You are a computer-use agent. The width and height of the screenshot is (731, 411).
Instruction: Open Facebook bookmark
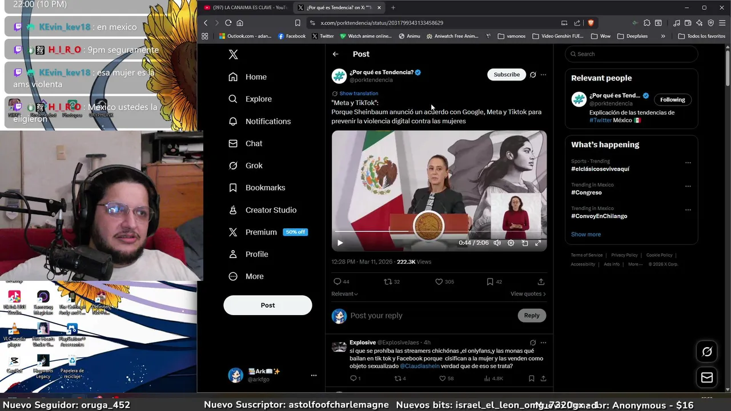(292, 36)
